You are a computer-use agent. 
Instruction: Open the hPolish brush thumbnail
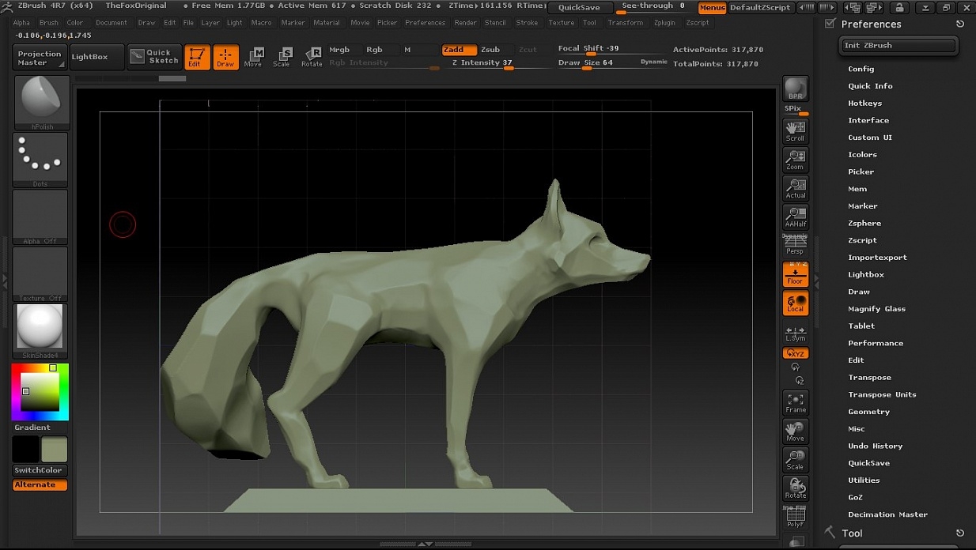(41, 102)
